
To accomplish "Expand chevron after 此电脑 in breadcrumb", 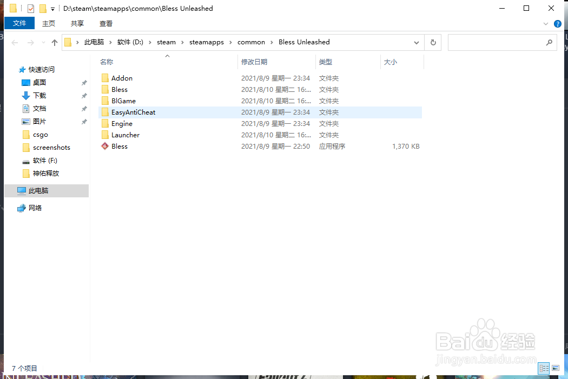I will [x=110, y=42].
